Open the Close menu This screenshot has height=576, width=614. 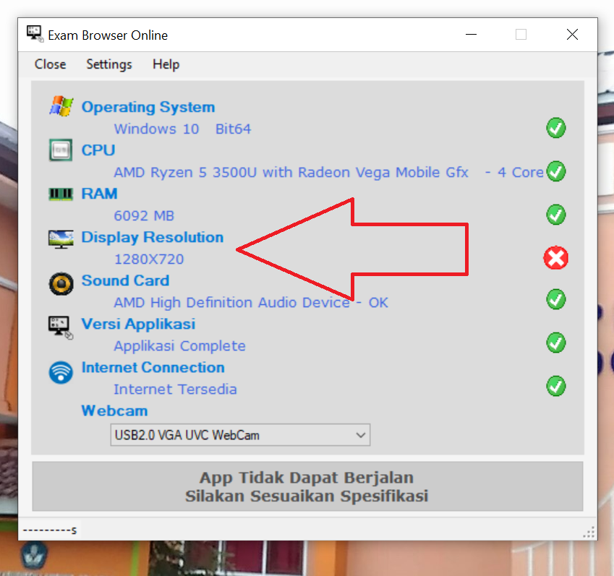(x=50, y=64)
